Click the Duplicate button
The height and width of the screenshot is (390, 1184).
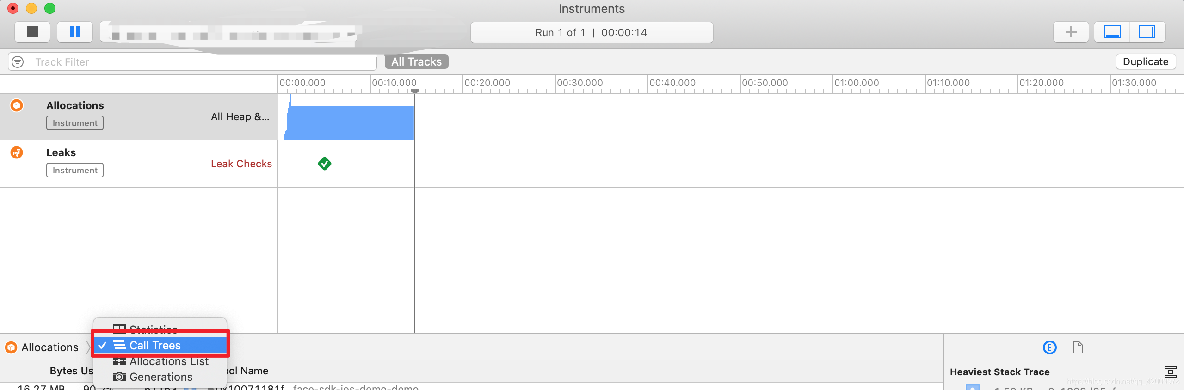coord(1146,62)
